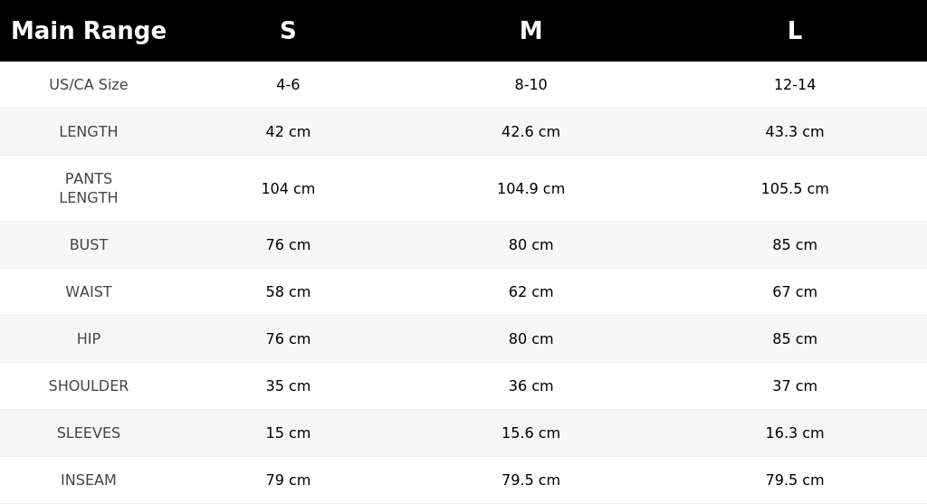The height and width of the screenshot is (504, 927).
Task: Click the BUST row label
Action: [x=89, y=244]
